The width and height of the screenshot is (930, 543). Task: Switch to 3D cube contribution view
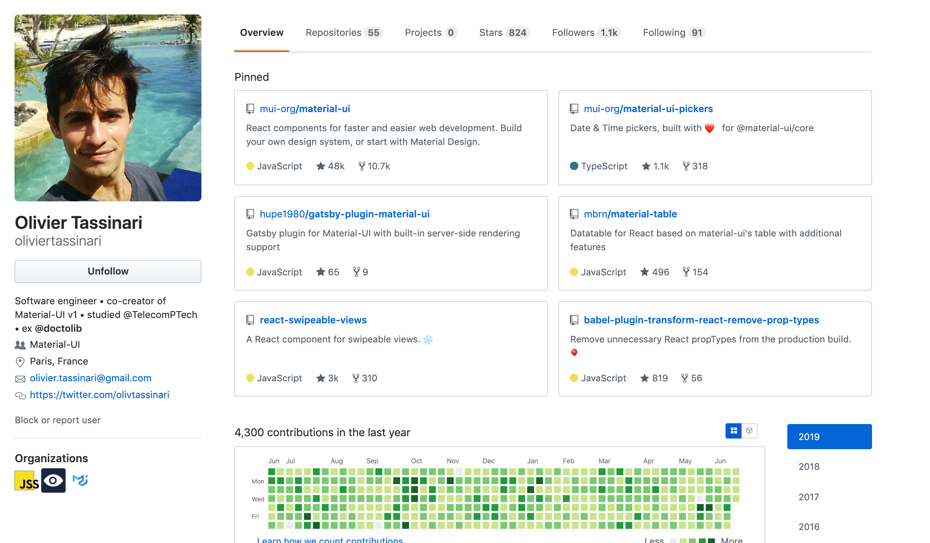pyautogui.click(x=749, y=431)
